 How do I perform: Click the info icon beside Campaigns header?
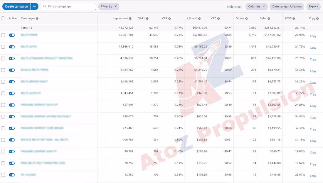37,18
